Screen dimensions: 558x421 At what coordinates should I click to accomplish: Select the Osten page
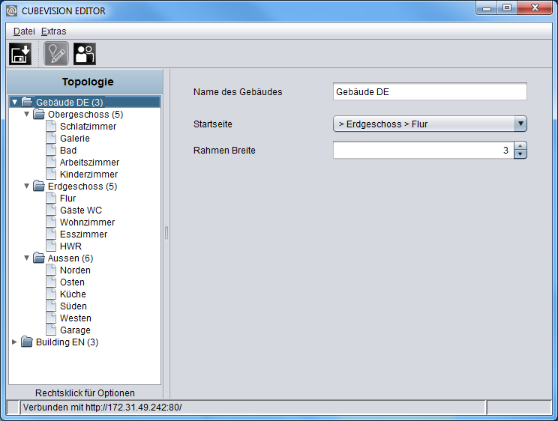[x=72, y=282]
